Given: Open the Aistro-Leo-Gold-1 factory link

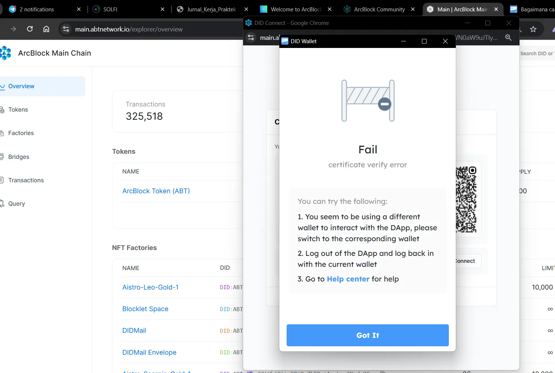Looking at the screenshot, I should point(150,287).
